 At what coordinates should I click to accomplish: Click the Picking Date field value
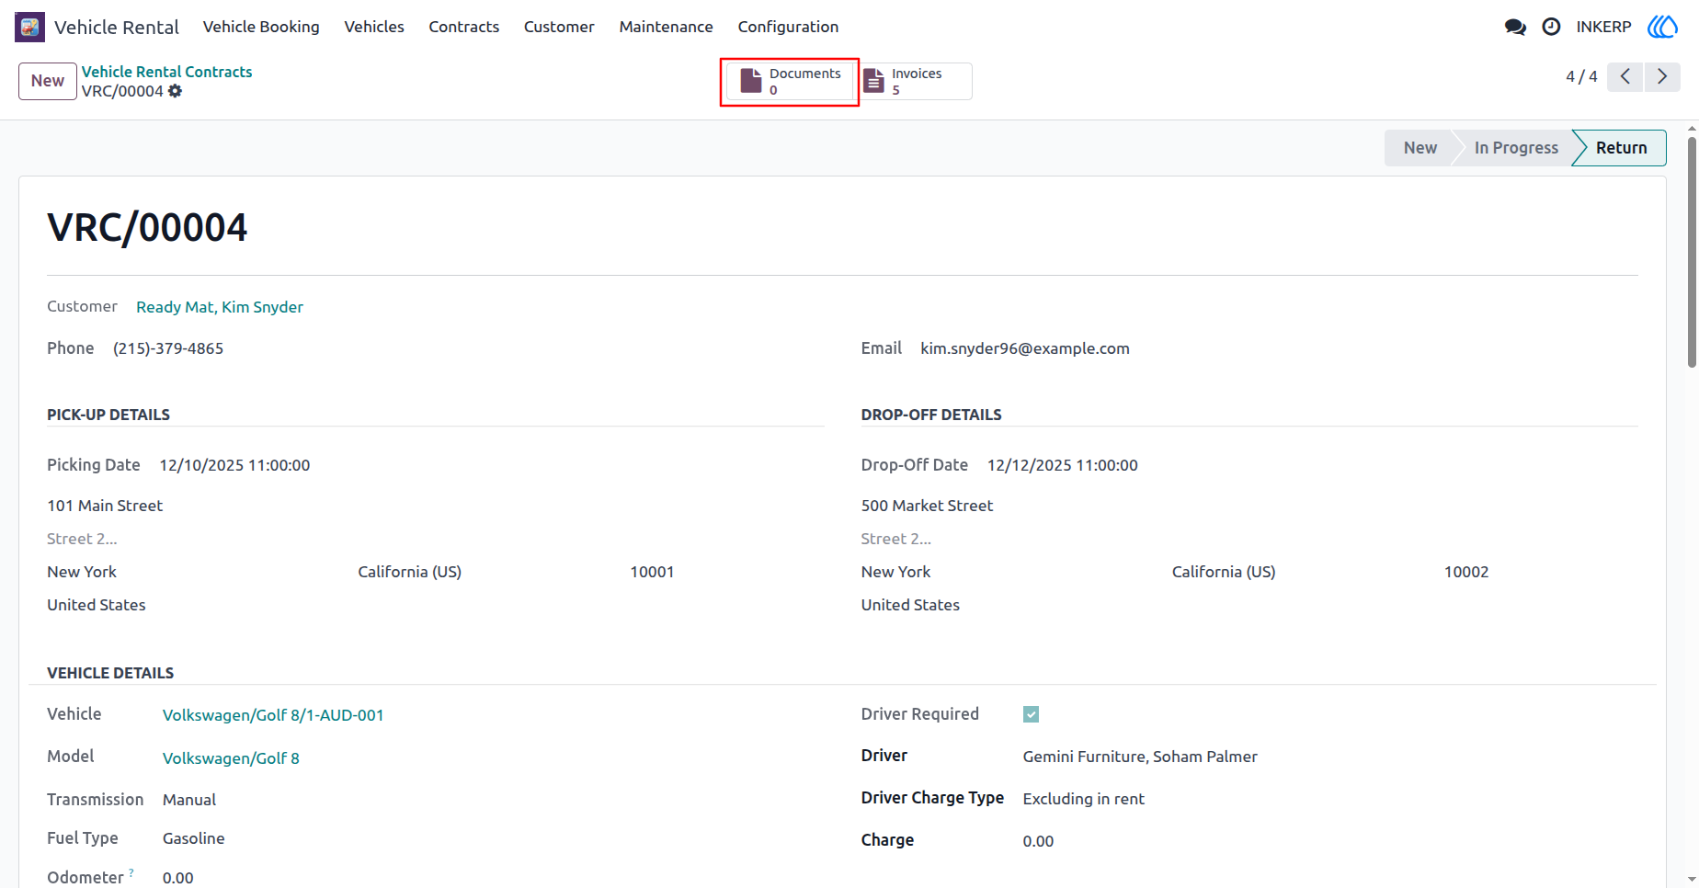point(234,465)
